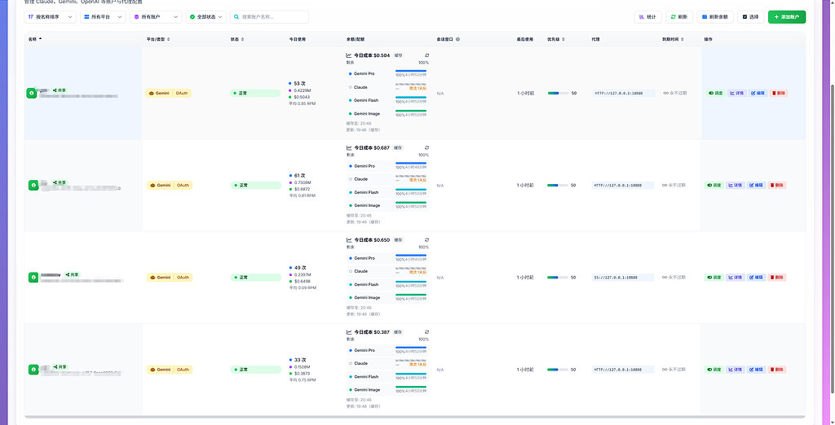This screenshot has height=425, width=835.
Task: Open the 全部状态 status dropdown
Action: [206, 17]
